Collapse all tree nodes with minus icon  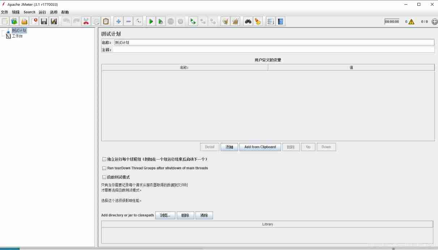128,21
